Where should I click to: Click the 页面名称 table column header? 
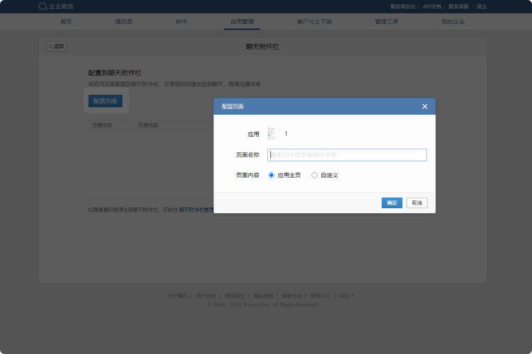[102, 125]
